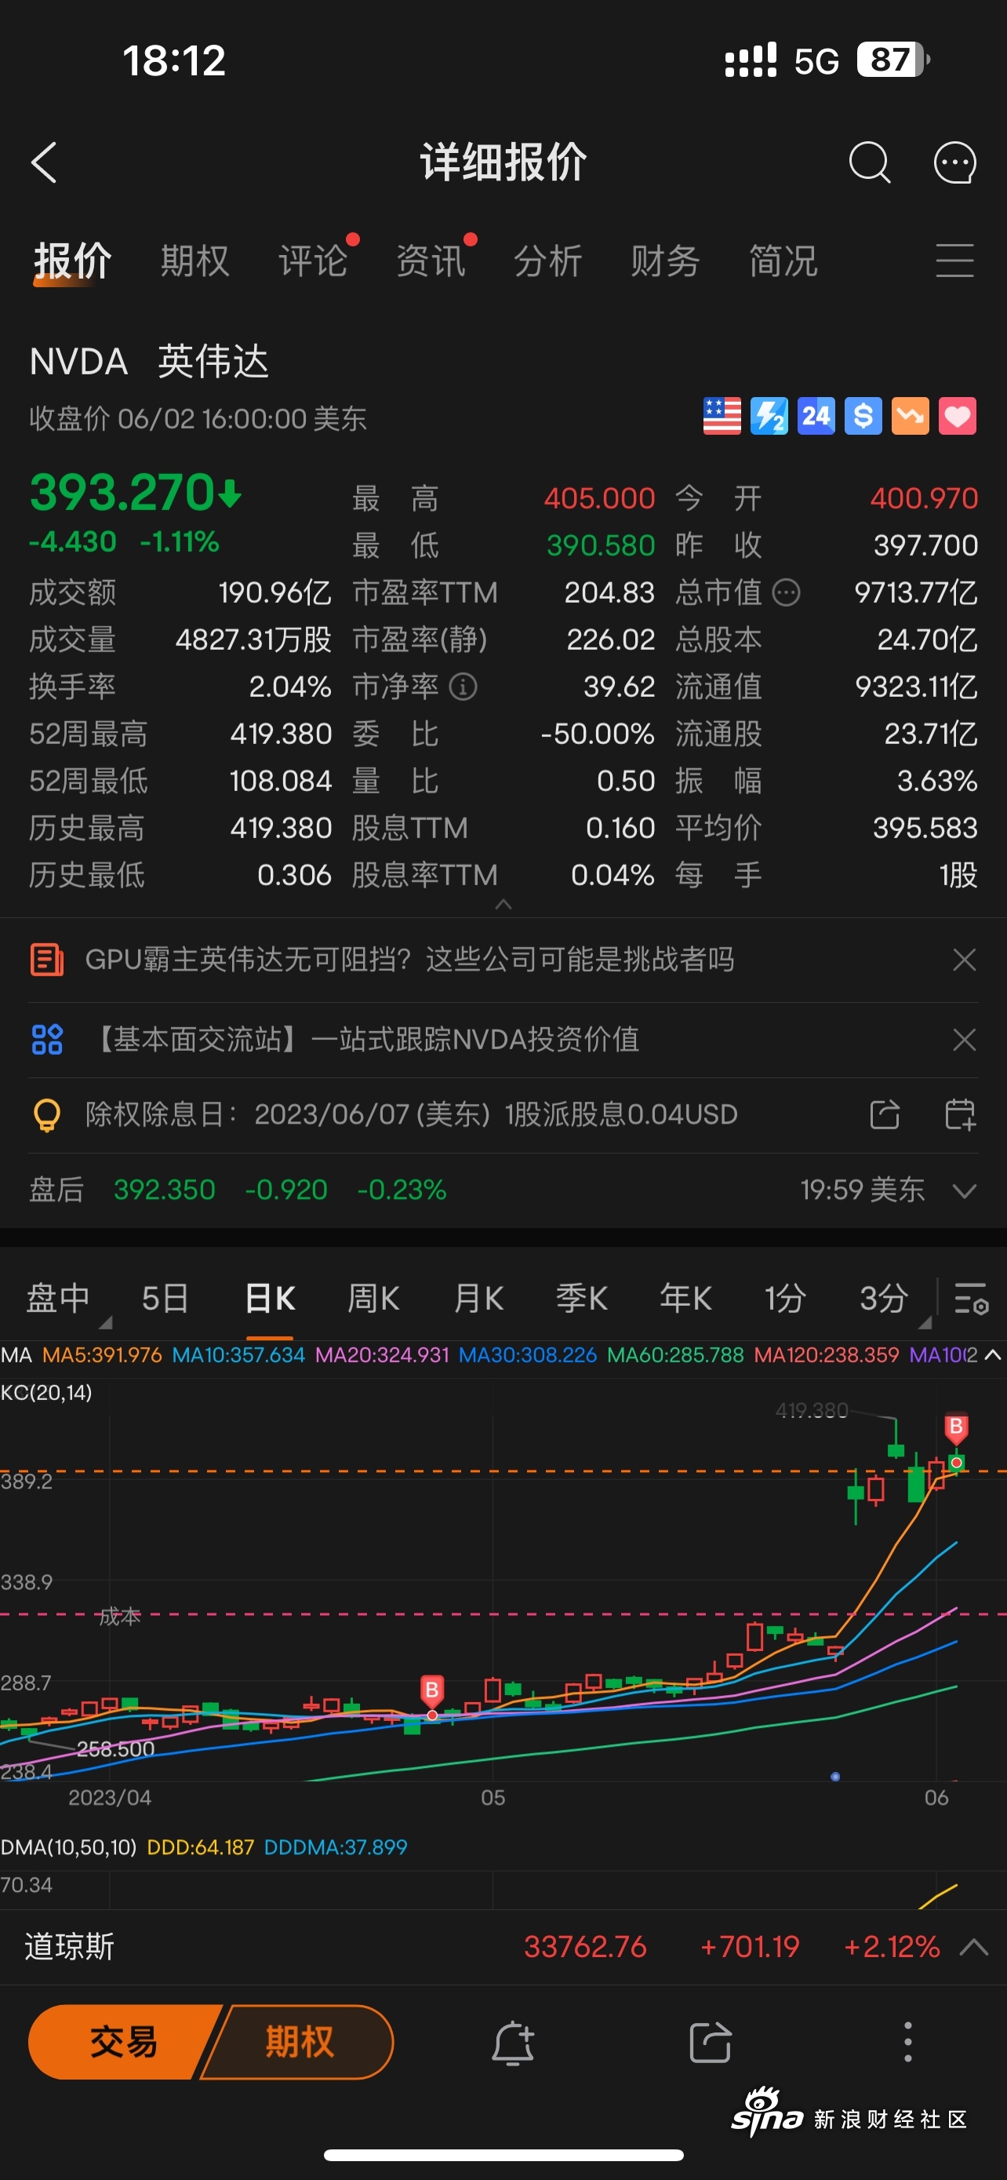Tap the current price 393.270
The image size is (1007, 2180).
[x=123, y=493]
